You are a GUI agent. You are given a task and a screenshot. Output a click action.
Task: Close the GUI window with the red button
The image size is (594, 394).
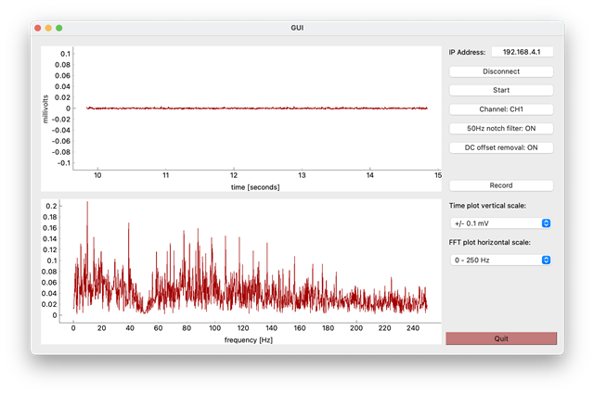click(38, 28)
